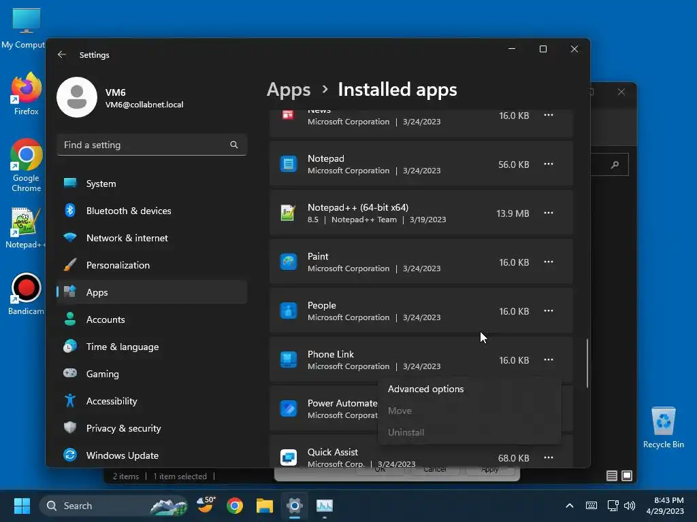Open the three-dot menu for Notepad++
Screen dimensions: 697x522
(549, 213)
